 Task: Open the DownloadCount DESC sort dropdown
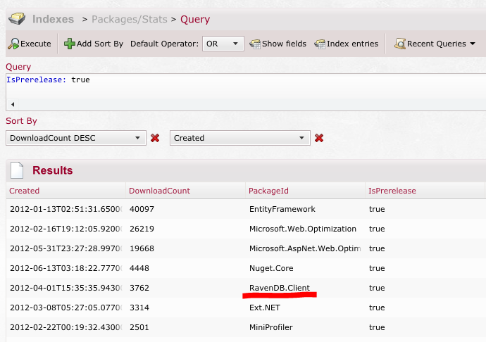(x=76, y=138)
